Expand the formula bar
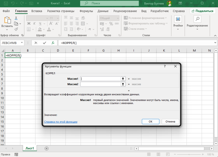Image resolution: width=218 pixels, height=157 pixels. [215, 43]
